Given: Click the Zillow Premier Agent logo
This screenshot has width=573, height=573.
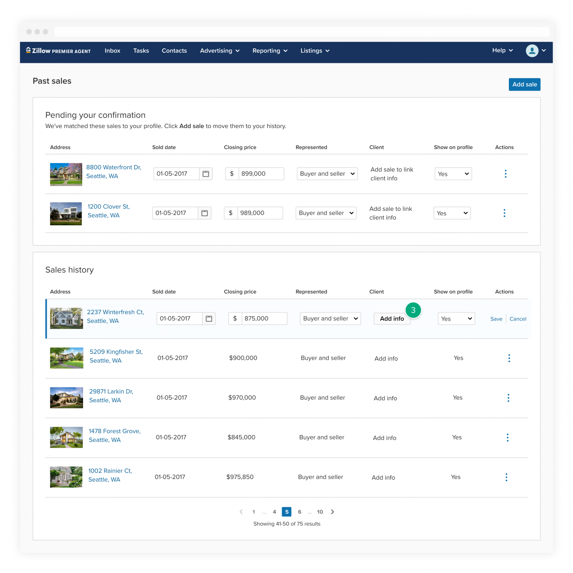Looking at the screenshot, I should click(x=58, y=51).
